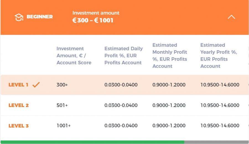The image size is (249, 144).
Task: Select the BEGINNER plan heading
Action: [40, 17]
